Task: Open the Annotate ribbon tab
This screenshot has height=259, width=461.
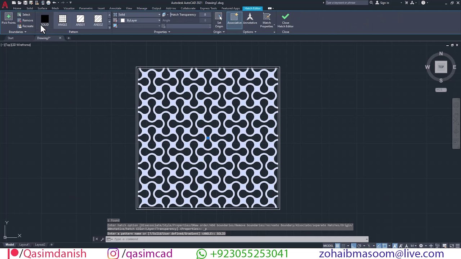Action: click(115, 8)
